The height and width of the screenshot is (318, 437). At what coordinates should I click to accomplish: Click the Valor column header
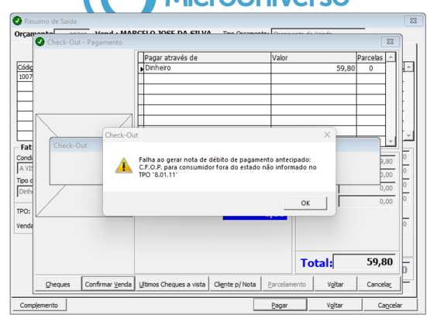click(x=314, y=57)
